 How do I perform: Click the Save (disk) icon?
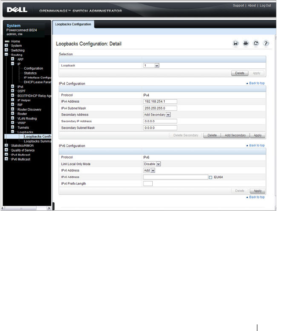(x=235, y=43)
